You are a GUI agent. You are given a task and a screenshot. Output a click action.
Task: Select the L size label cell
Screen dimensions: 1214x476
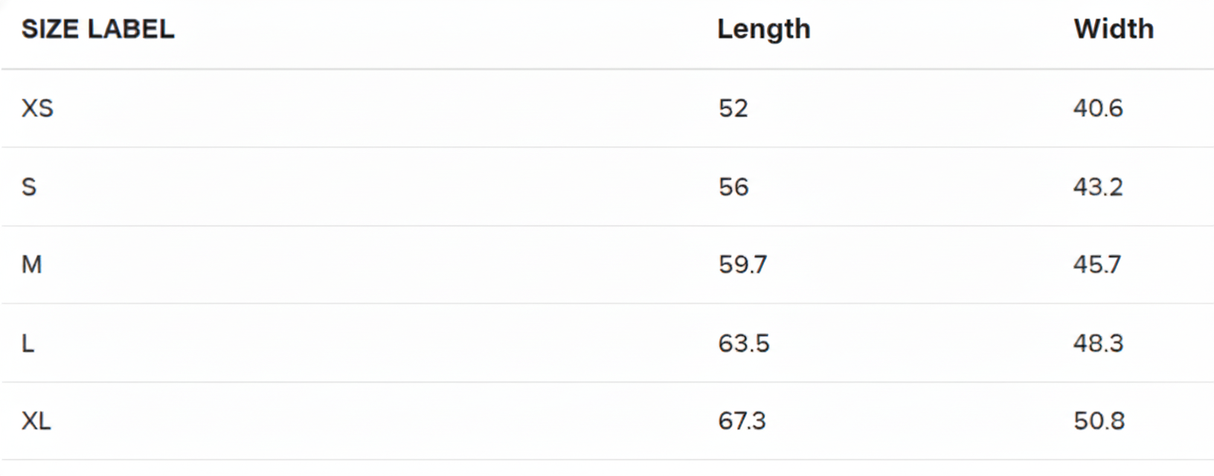coord(28,344)
